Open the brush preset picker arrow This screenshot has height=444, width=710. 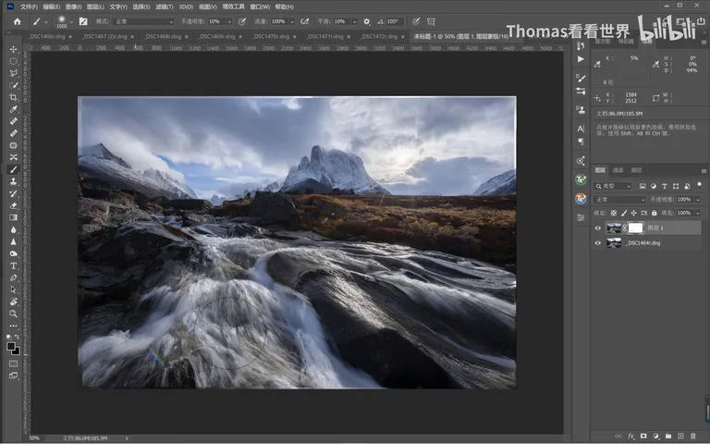point(71,21)
